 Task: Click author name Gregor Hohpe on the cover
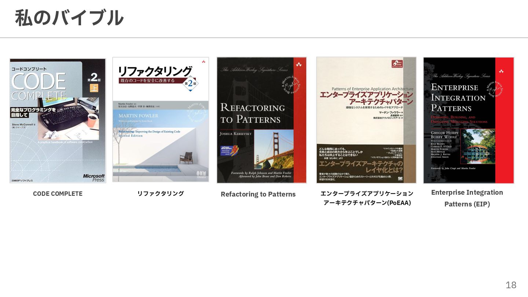445,133
